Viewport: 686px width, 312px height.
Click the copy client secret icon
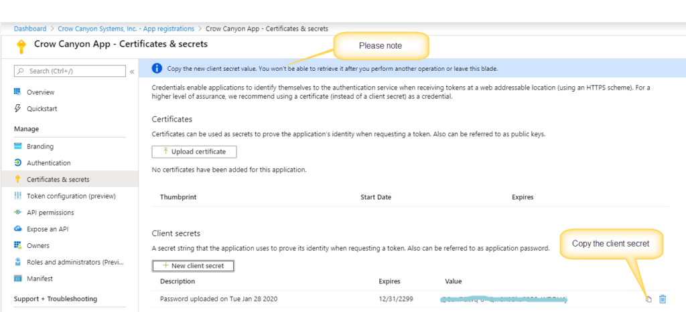tap(648, 299)
